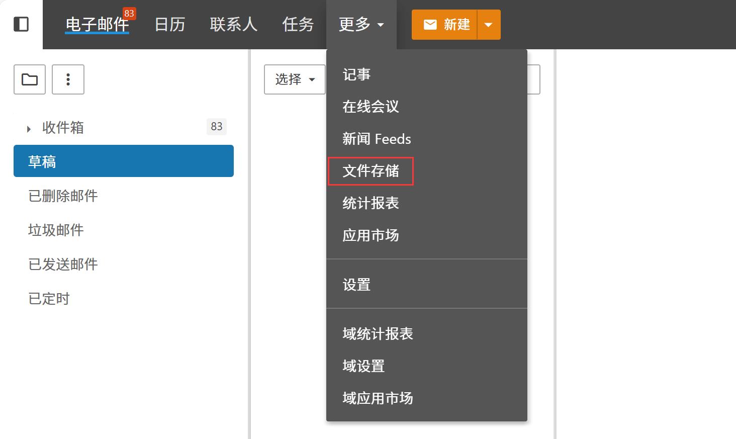
Task: Go to the 任务 tab
Action: tap(298, 25)
